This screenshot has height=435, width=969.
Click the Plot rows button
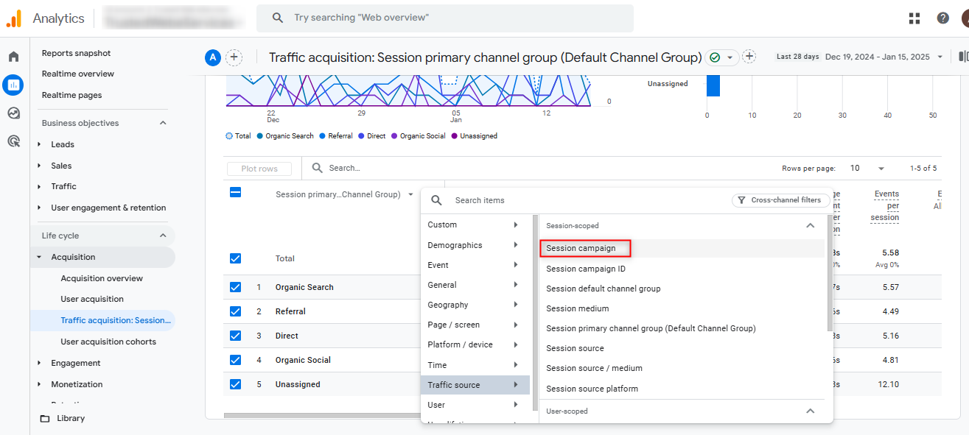click(x=259, y=169)
